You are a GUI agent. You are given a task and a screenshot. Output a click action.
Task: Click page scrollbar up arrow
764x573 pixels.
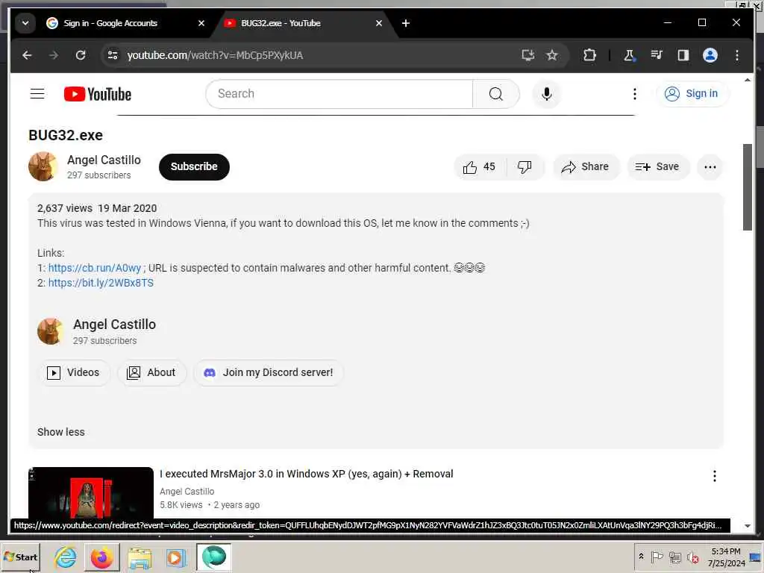748,80
